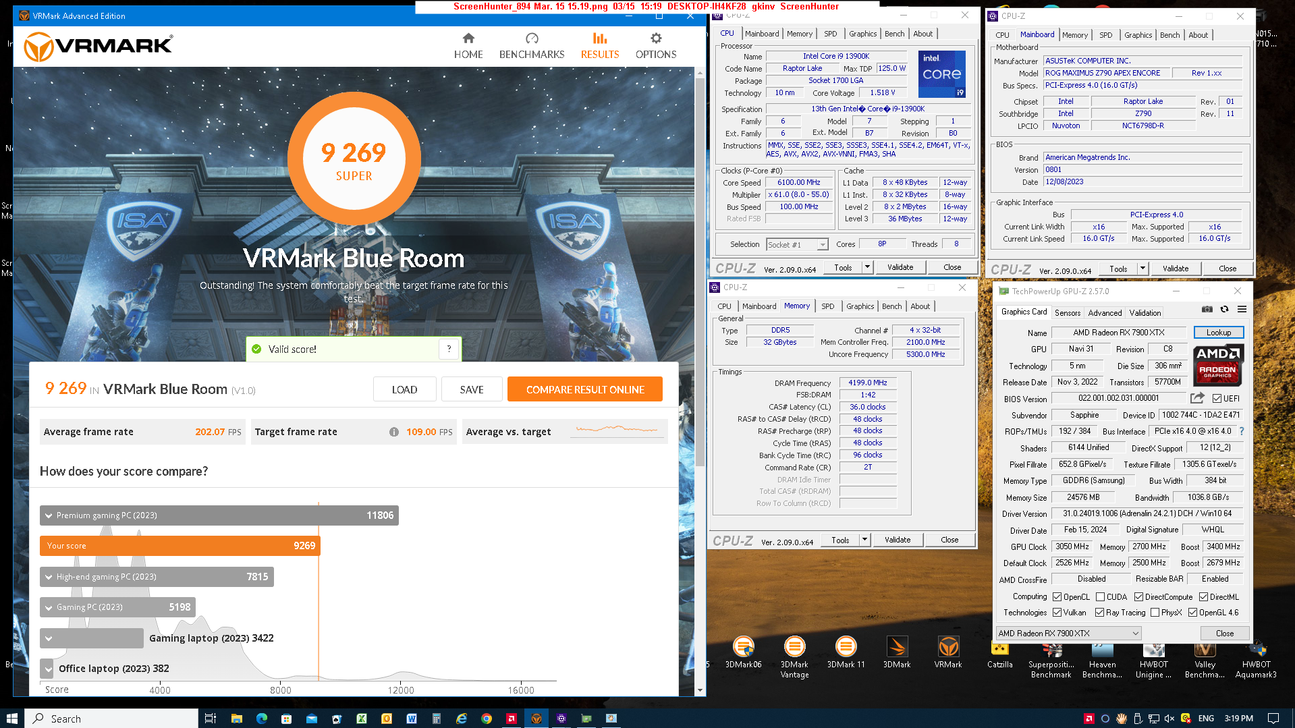Click the LOAD button
Viewport: 1295px width, 728px height.
404,389
